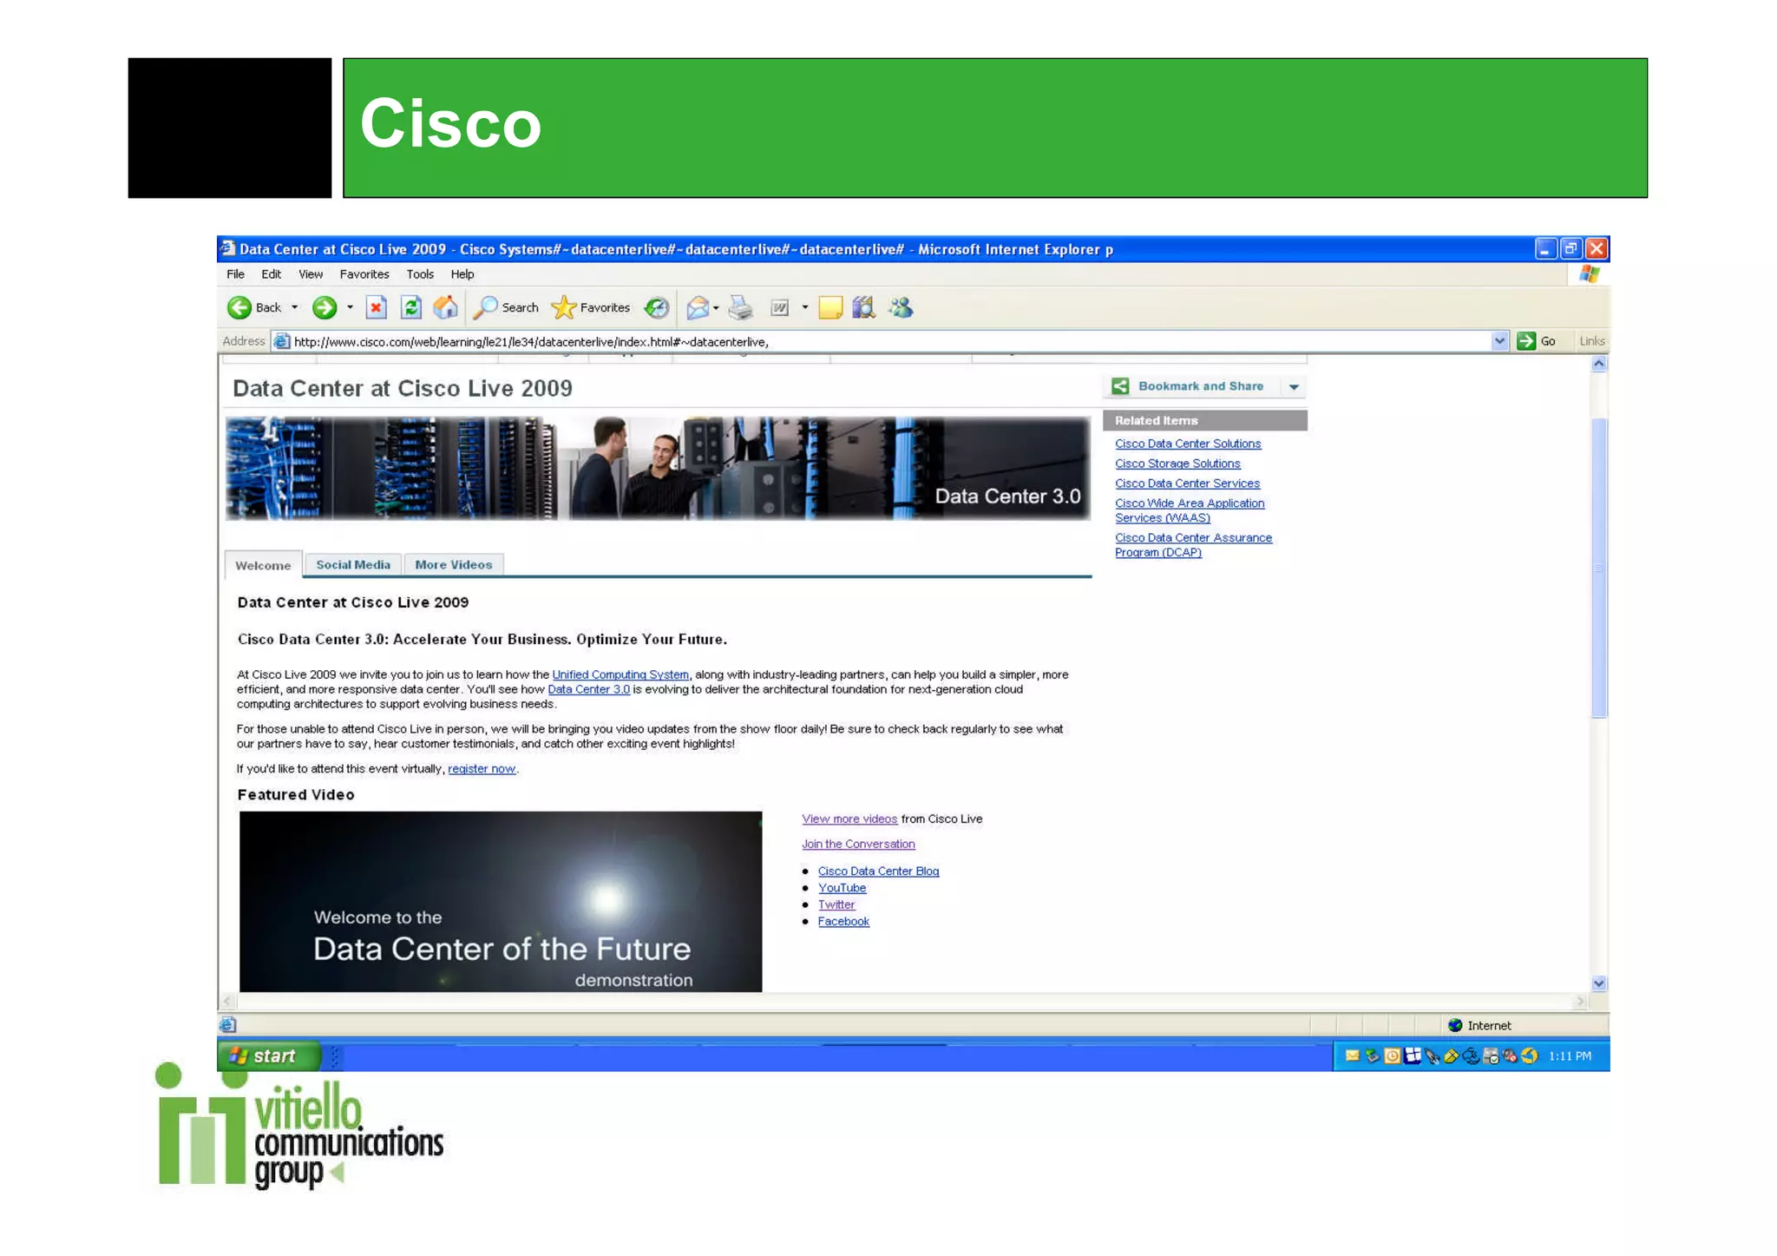Open Search magnifier in toolbar
The height and width of the screenshot is (1256, 1777).
[485, 307]
